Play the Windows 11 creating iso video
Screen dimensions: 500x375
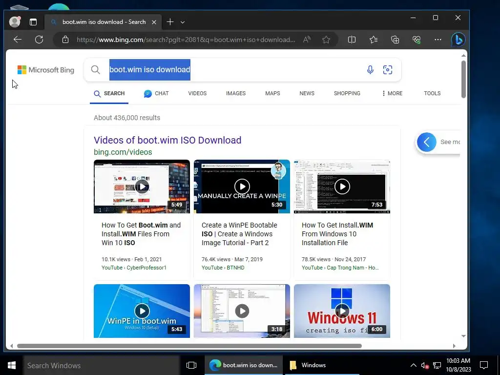[342, 311]
